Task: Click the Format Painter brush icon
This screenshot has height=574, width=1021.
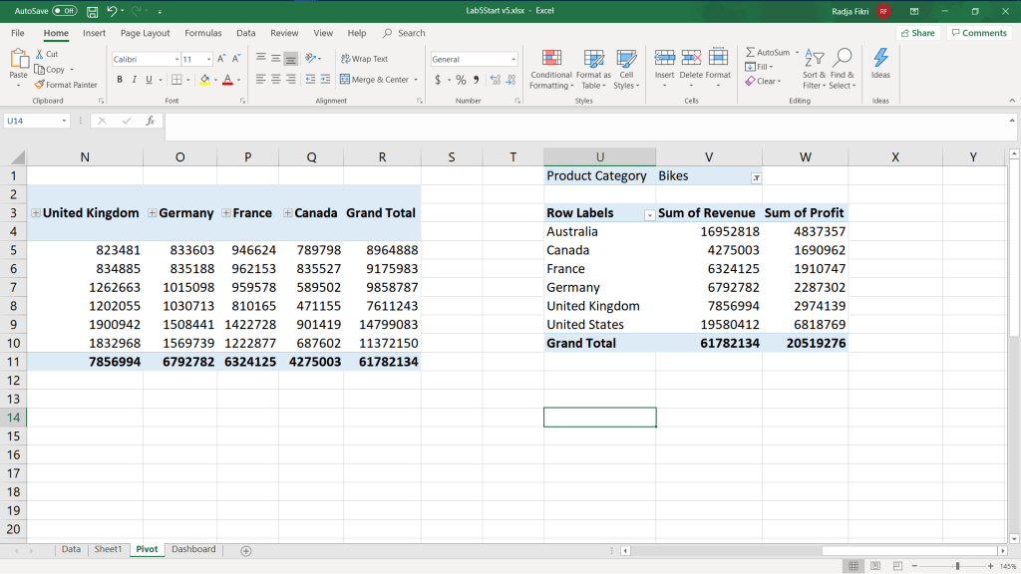Action: click(39, 85)
